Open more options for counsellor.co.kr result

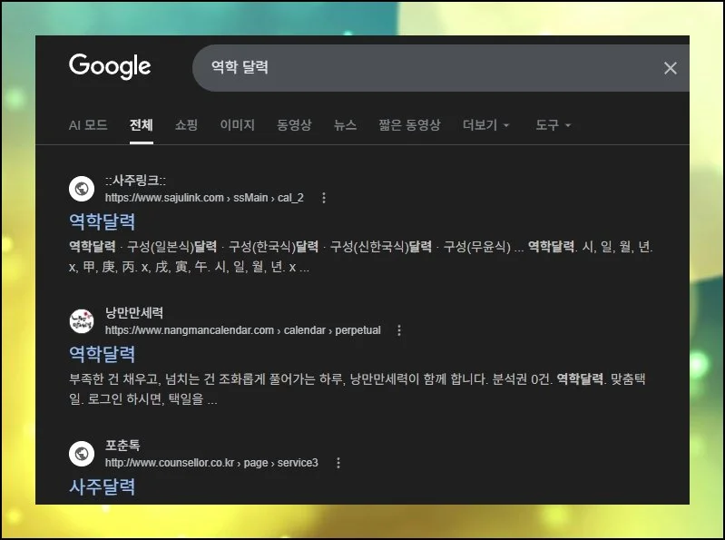[338, 463]
